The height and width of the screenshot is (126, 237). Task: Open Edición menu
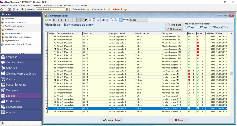(14, 6)
